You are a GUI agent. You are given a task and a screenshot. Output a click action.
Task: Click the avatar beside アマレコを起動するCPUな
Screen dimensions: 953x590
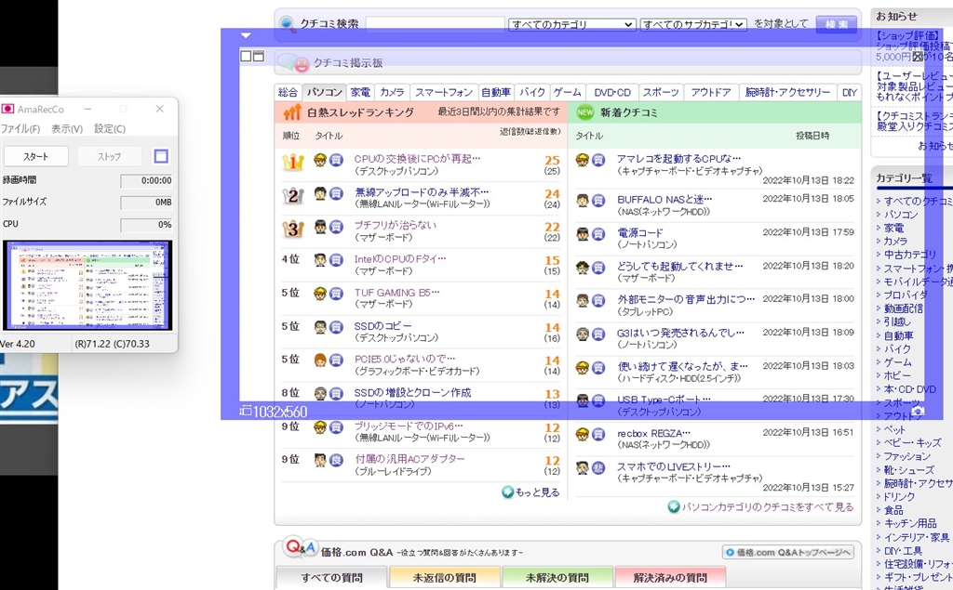(x=583, y=160)
